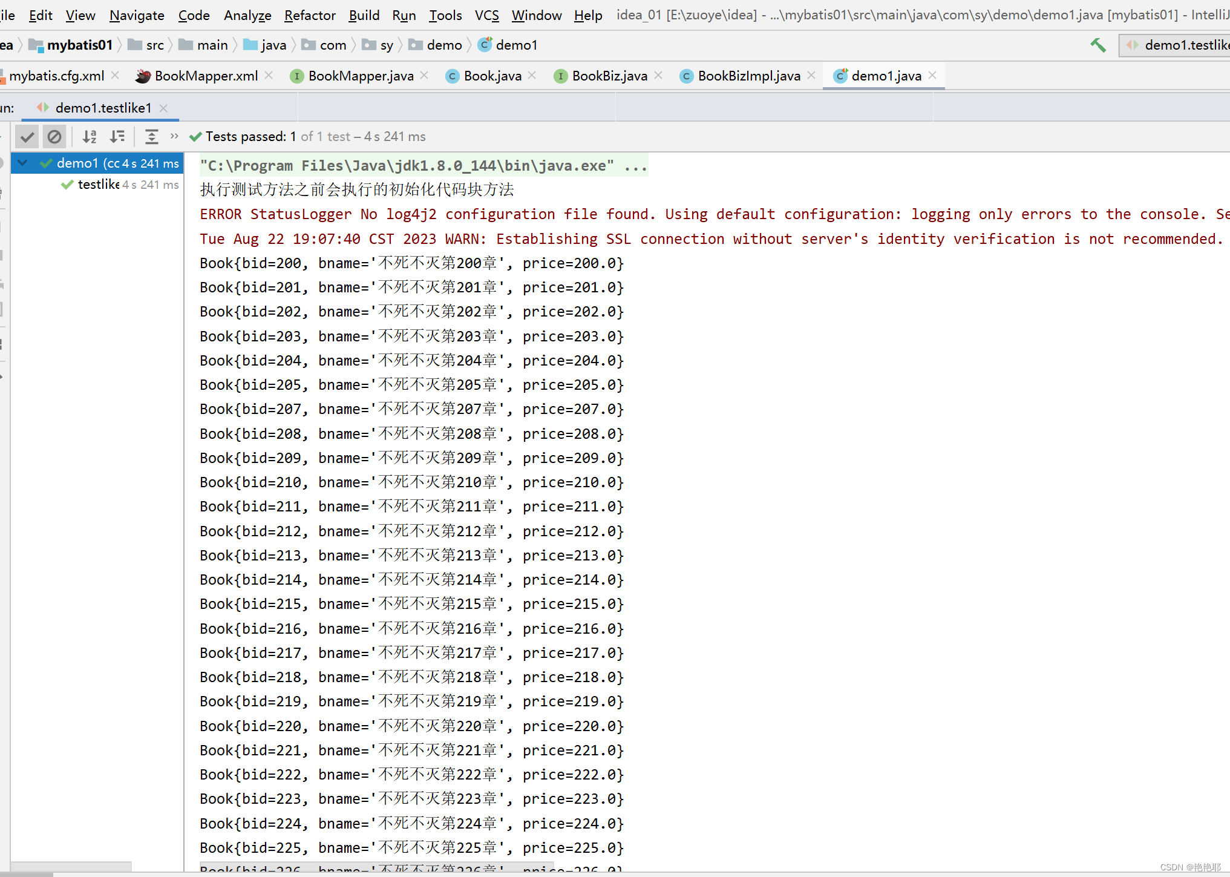Toggle show passed tests checkmark button

point(27,137)
